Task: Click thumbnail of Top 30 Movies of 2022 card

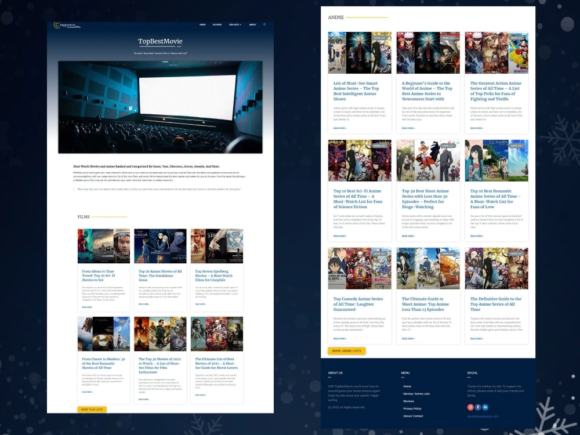Action: (160, 333)
